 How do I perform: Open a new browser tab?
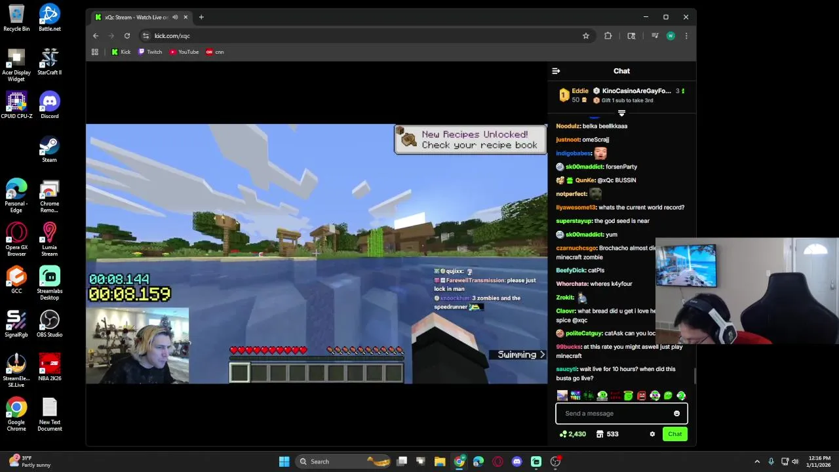pos(201,17)
